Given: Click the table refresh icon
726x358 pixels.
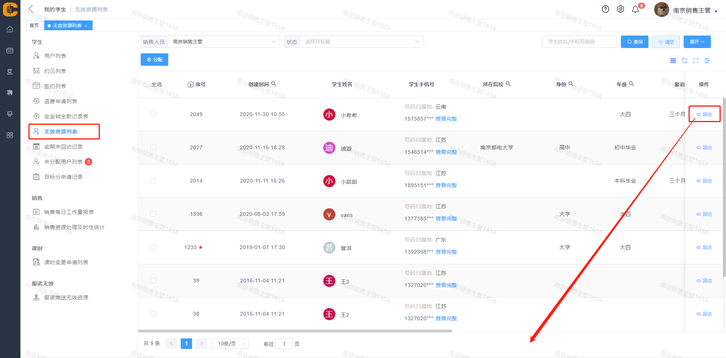Looking at the screenshot, I should pyautogui.click(x=684, y=60).
